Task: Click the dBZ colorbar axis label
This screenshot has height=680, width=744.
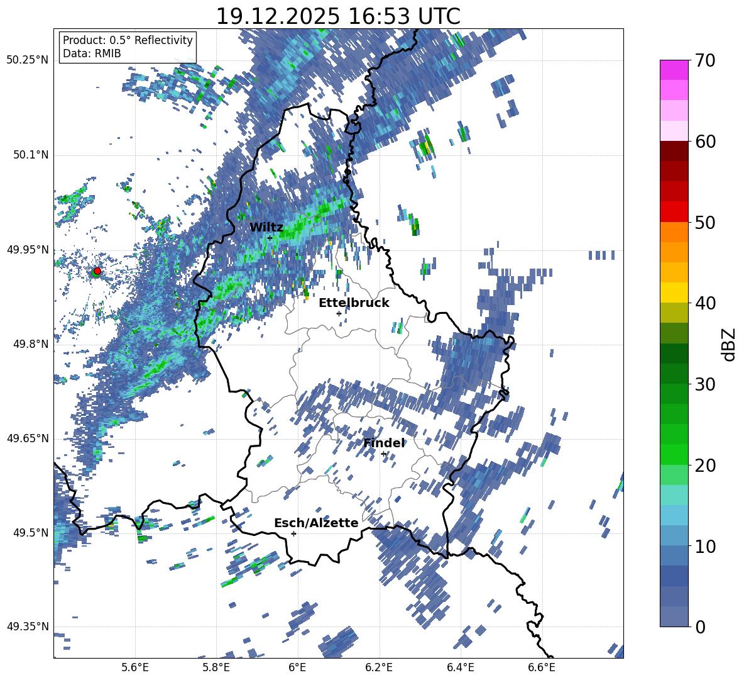Action: pos(730,344)
